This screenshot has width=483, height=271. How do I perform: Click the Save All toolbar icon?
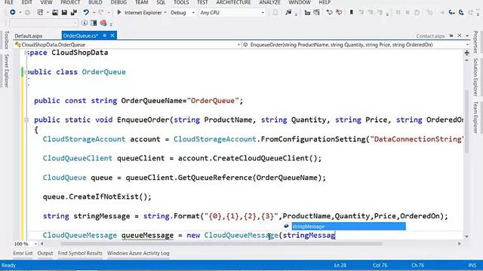[x=74, y=12]
